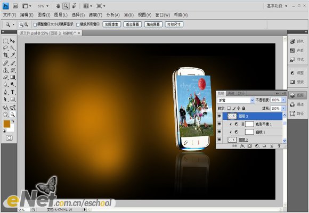The width and height of the screenshot is (309, 213).
Task: Select the Hand tool in toolbox
Action: pos(5,114)
